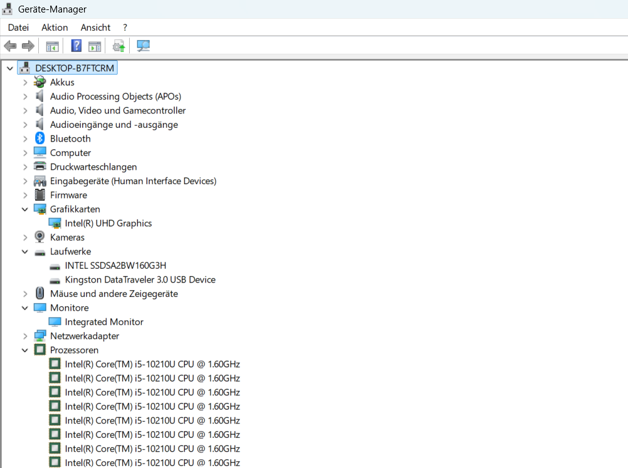The image size is (628, 468).
Task: Expand the Computer category
Action: tap(25, 153)
